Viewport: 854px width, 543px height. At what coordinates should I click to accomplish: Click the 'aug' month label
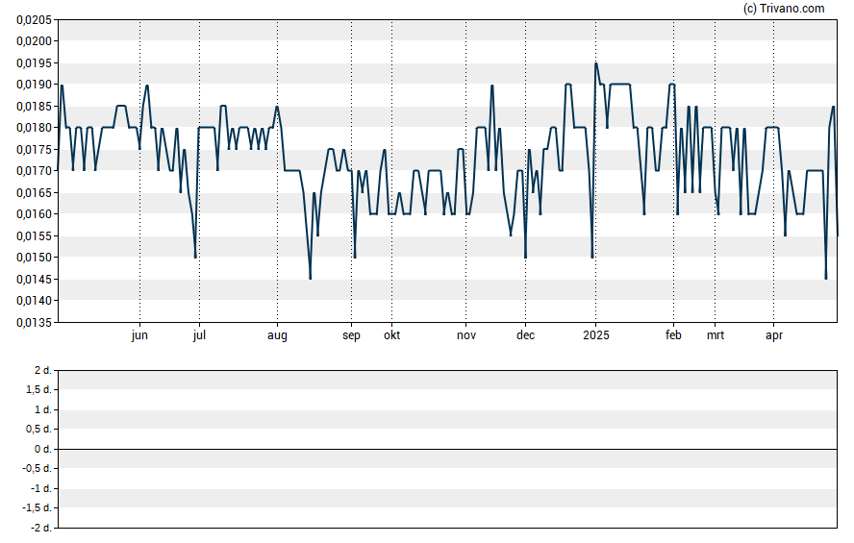tap(277, 335)
